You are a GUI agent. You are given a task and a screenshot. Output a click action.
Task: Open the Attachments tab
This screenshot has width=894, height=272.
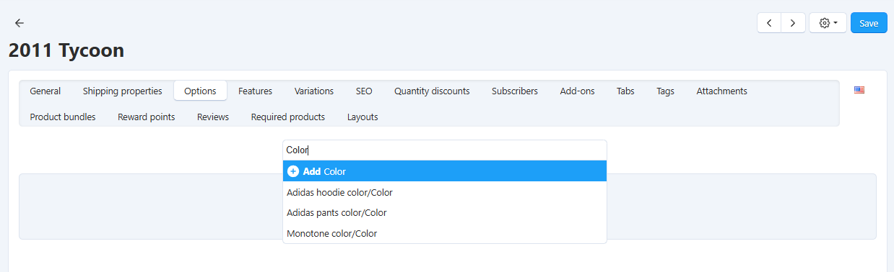click(722, 91)
